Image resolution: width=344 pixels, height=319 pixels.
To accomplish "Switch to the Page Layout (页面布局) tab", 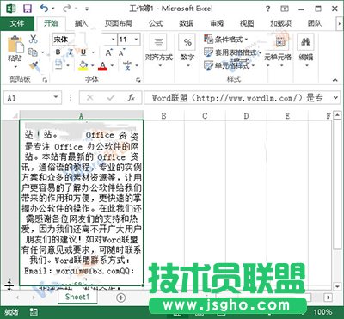I will point(119,23).
